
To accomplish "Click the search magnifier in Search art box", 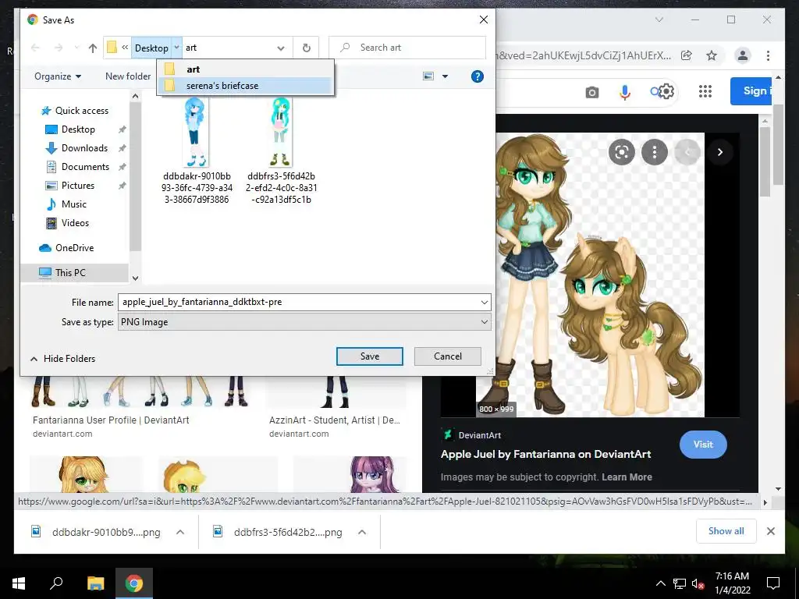I will [345, 48].
